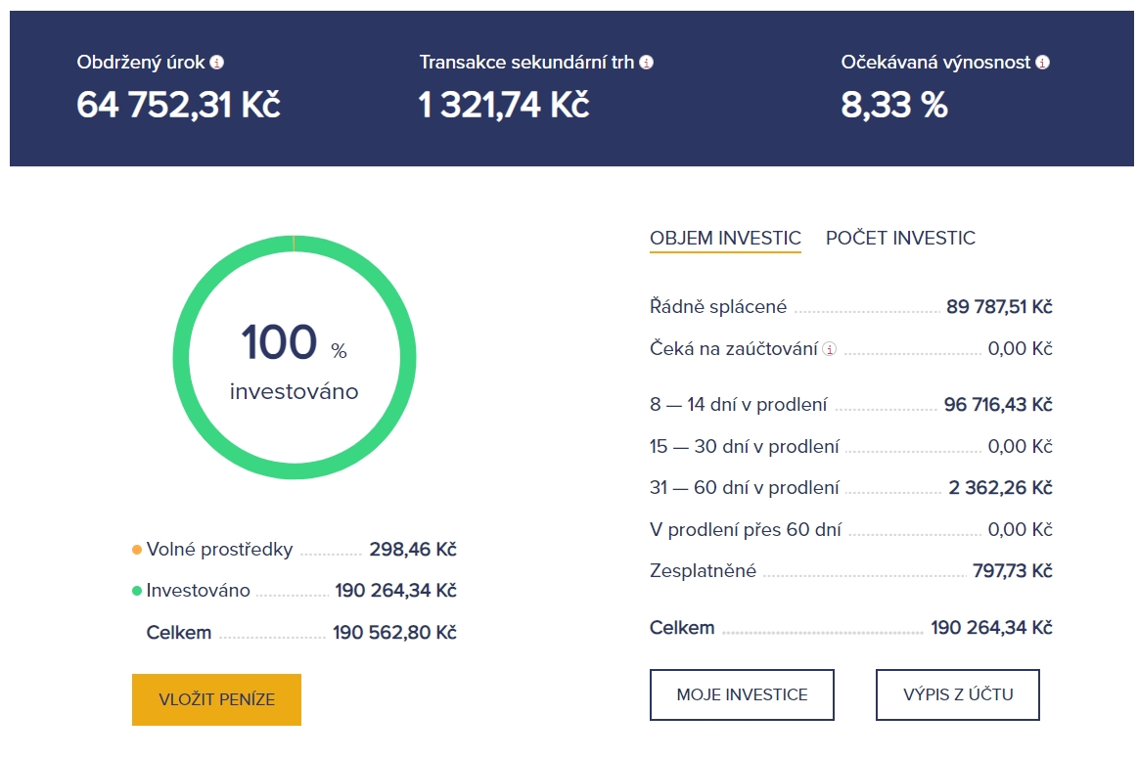Select the Řádně splácené amount

pos(999,306)
